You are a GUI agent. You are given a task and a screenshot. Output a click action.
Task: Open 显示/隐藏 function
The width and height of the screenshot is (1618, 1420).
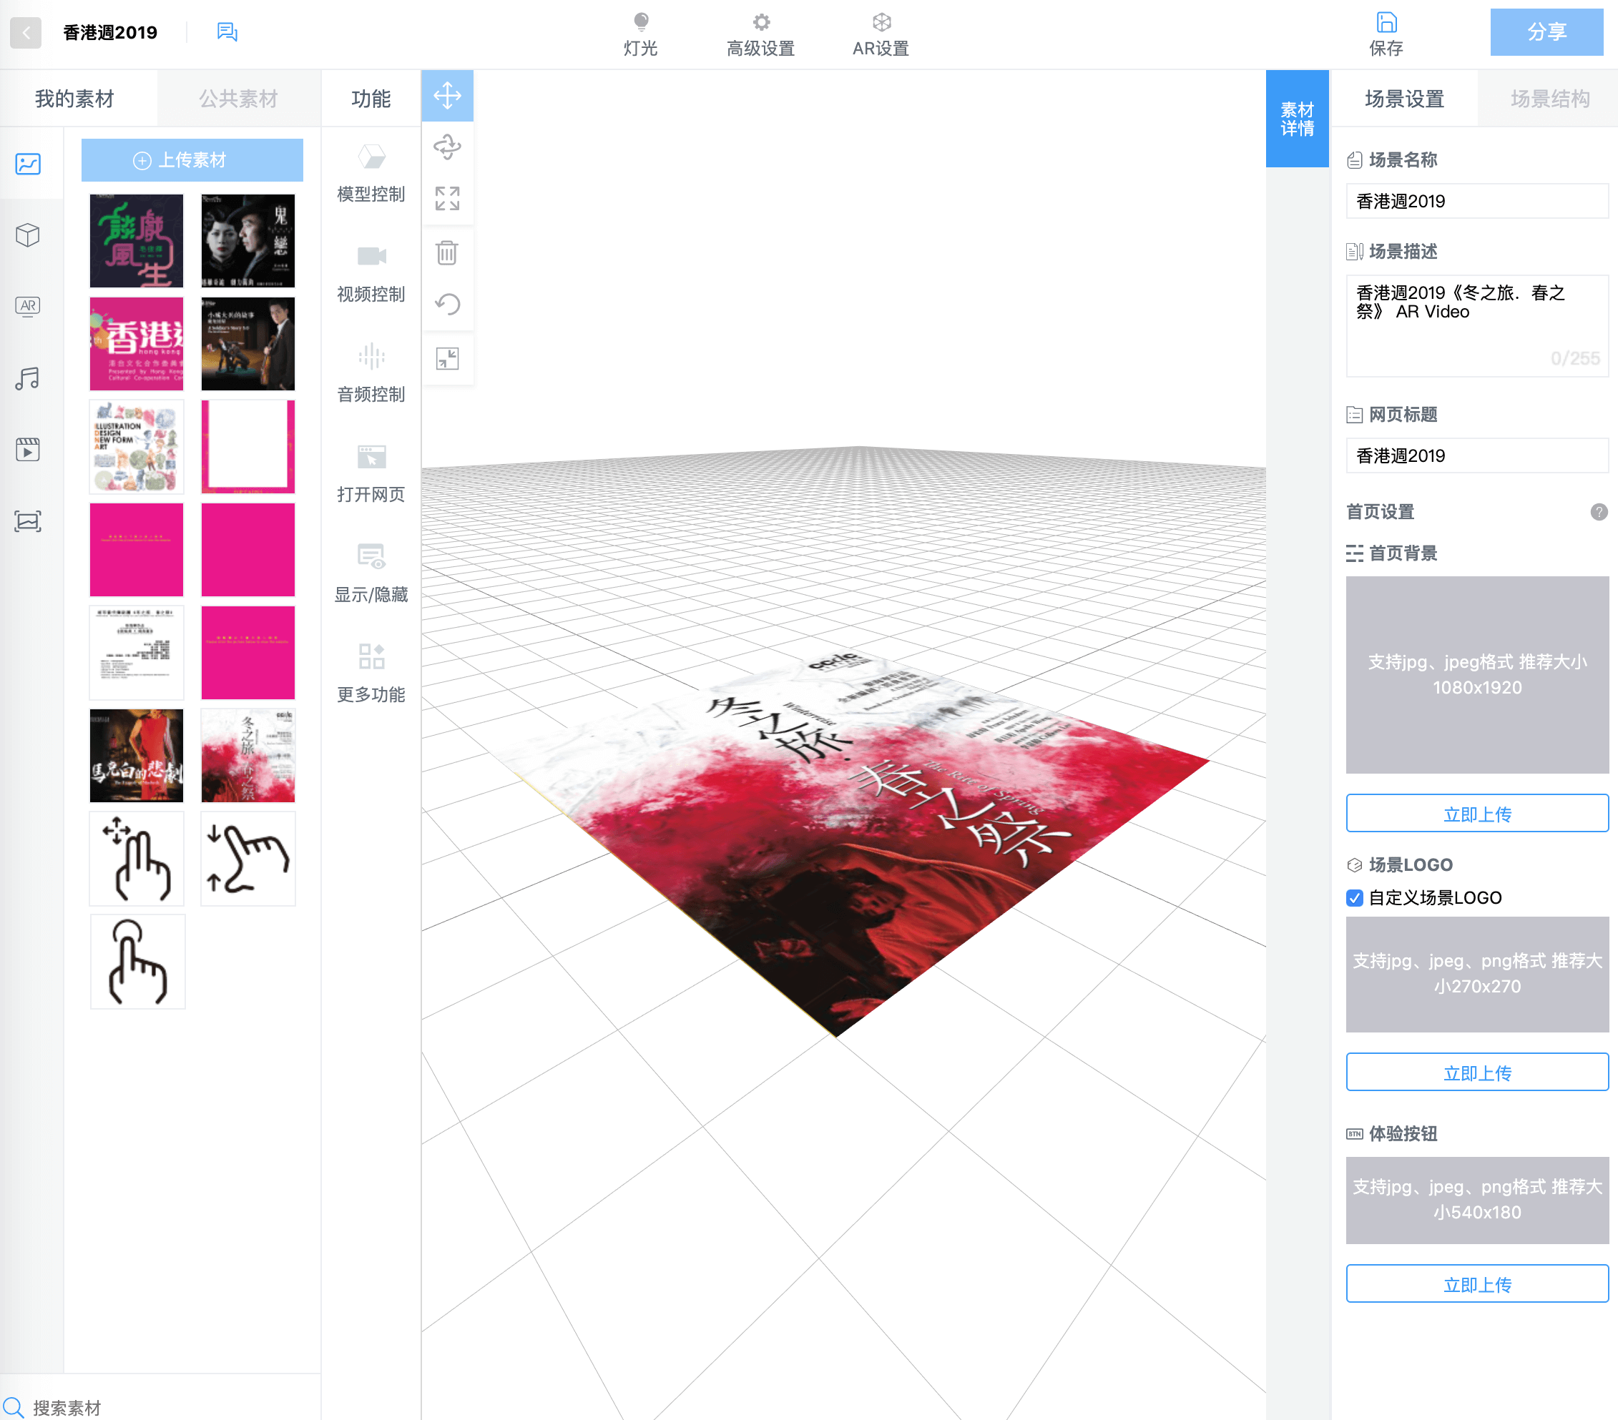click(x=371, y=573)
